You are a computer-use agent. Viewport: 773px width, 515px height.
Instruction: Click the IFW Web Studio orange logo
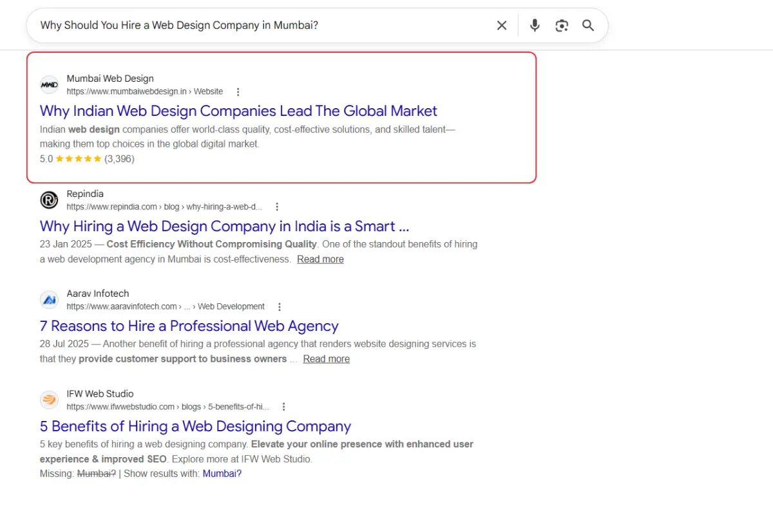(49, 400)
